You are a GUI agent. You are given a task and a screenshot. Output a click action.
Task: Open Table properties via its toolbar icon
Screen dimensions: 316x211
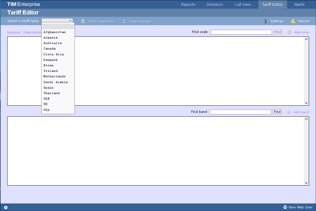(x=83, y=21)
